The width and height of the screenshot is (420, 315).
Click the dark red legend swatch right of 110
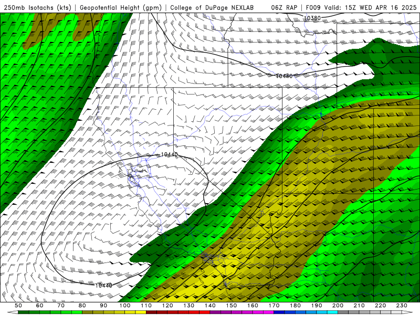click(152, 312)
